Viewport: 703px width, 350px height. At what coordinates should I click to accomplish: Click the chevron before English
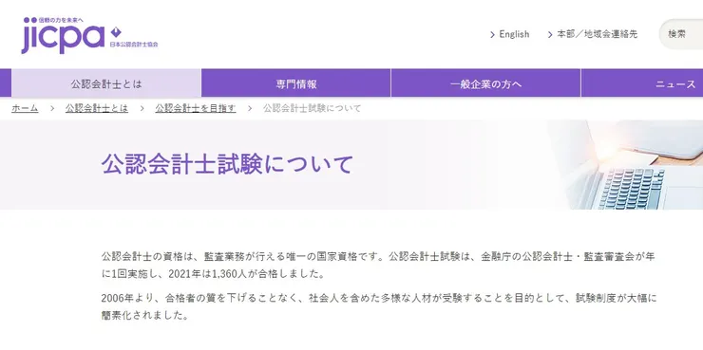pos(492,34)
